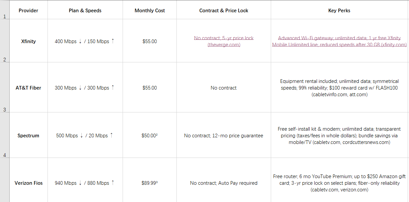Select the Verizon Fios provider cell
The image size is (409, 202).
[x=29, y=180]
